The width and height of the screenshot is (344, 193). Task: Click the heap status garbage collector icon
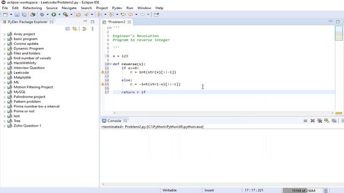tap(326, 191)
